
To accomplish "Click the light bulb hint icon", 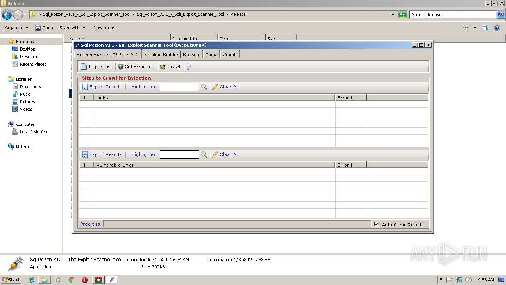I will click(x=188, y=66).
